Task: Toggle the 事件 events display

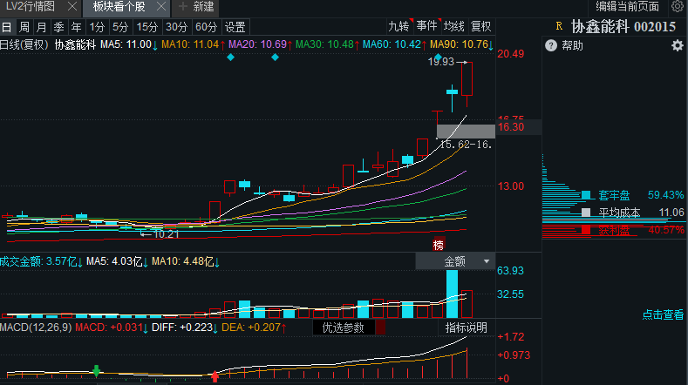Action: click(x=427, y=26)
